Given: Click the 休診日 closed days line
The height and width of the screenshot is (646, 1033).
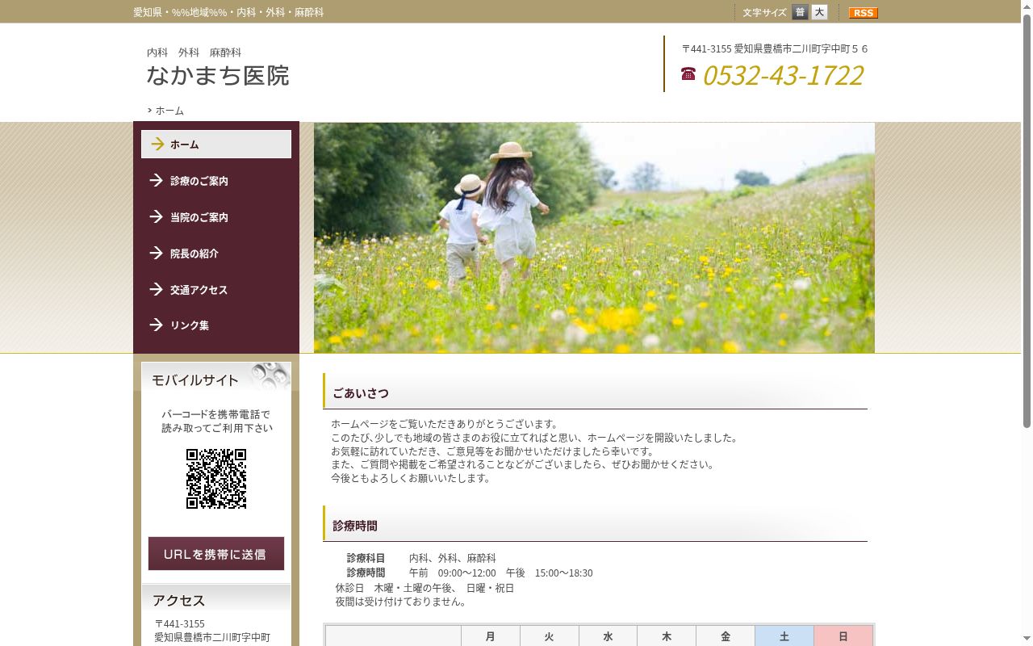Looking at the screenshot, I should pos(424,588).
